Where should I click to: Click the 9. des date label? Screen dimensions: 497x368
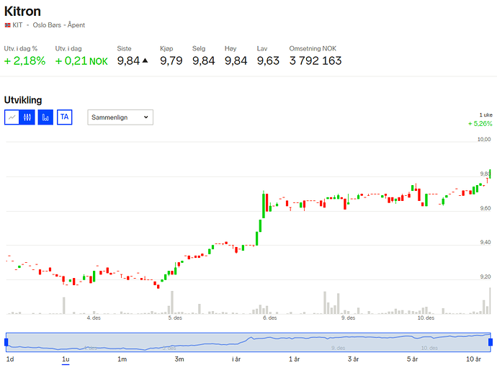coord(349,318)
